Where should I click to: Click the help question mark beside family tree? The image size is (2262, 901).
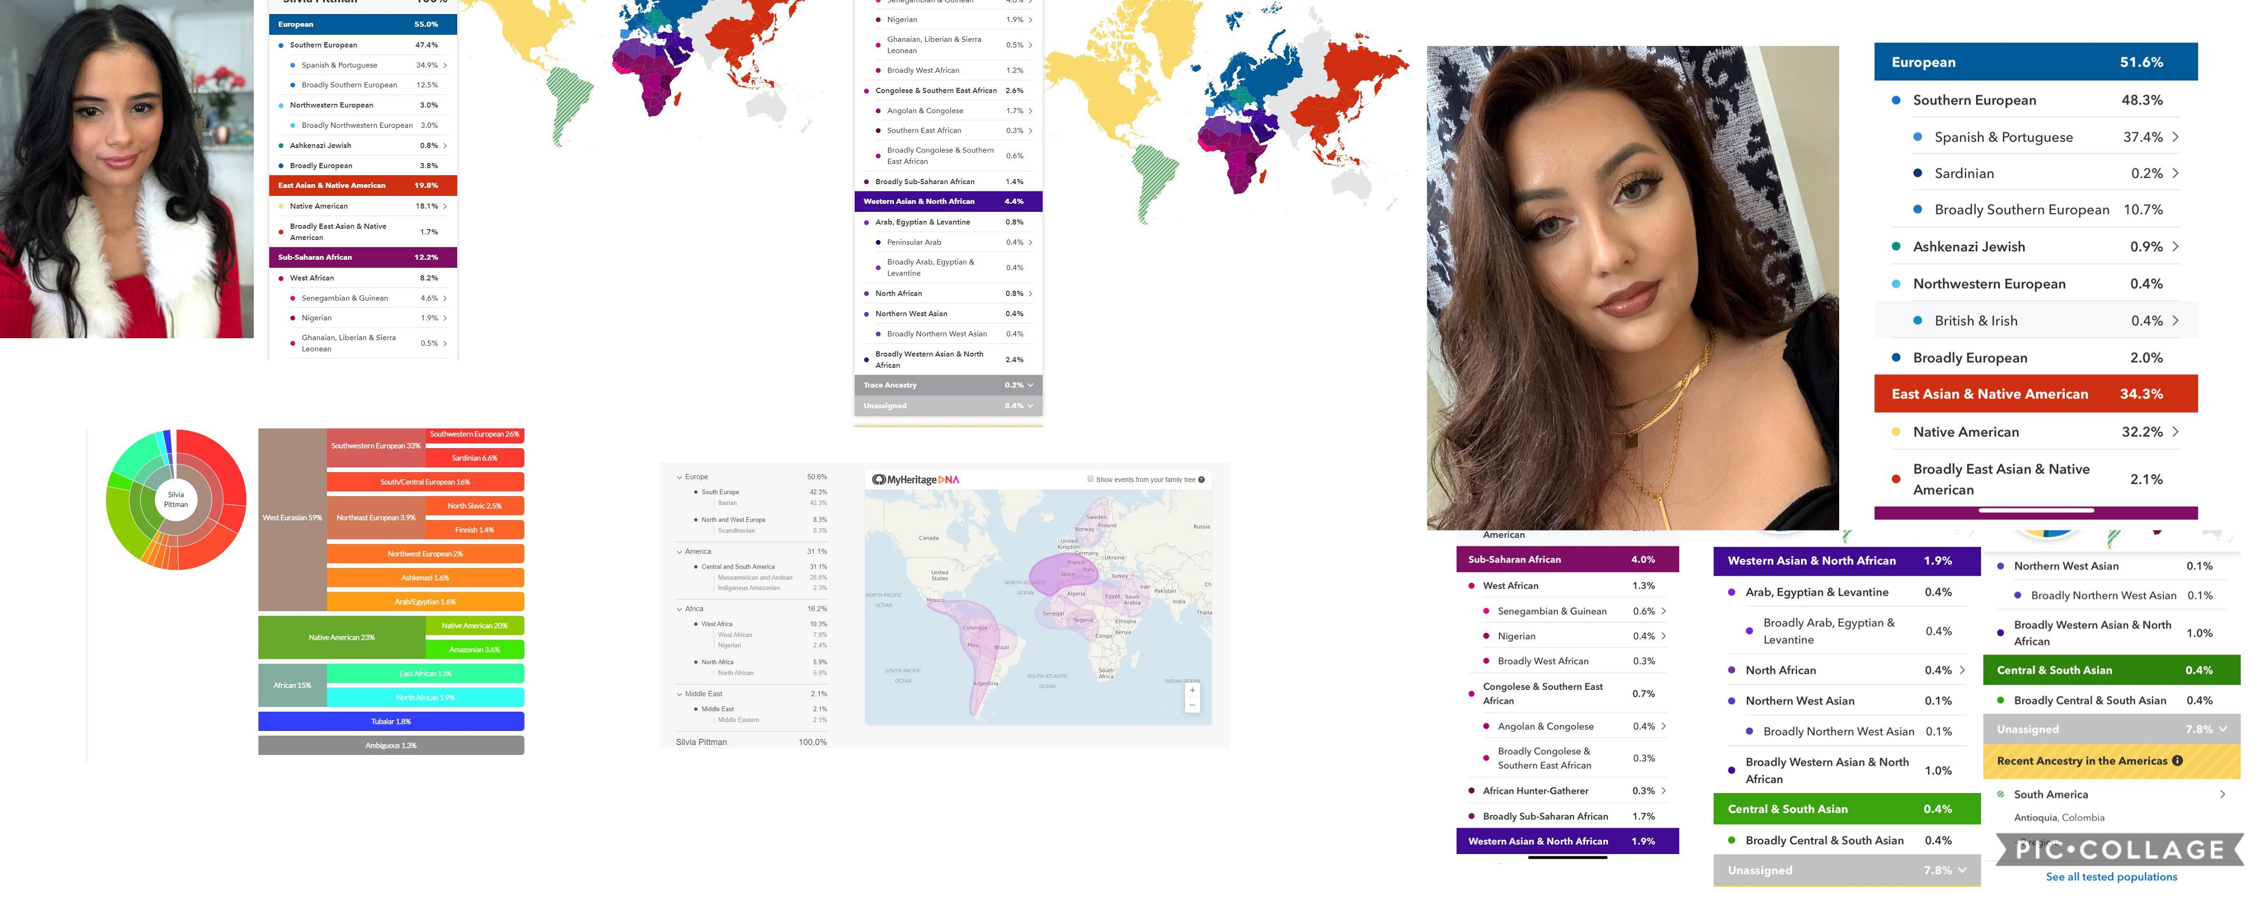1201,480
